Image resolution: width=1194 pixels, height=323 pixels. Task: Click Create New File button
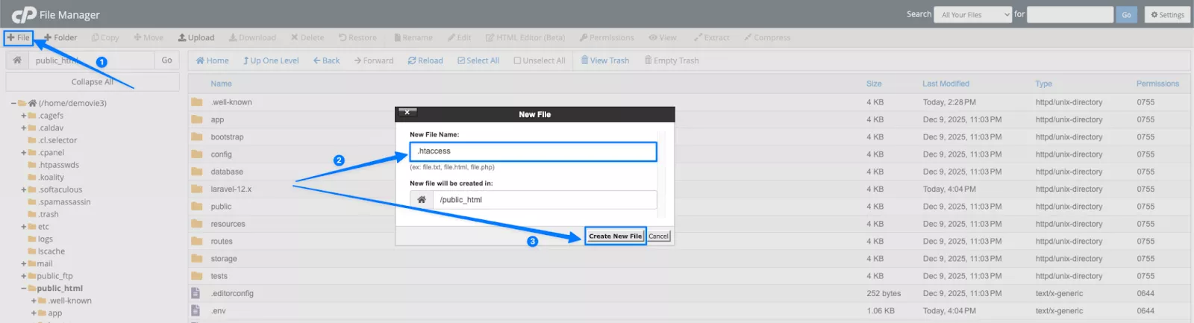click(615, 236)
